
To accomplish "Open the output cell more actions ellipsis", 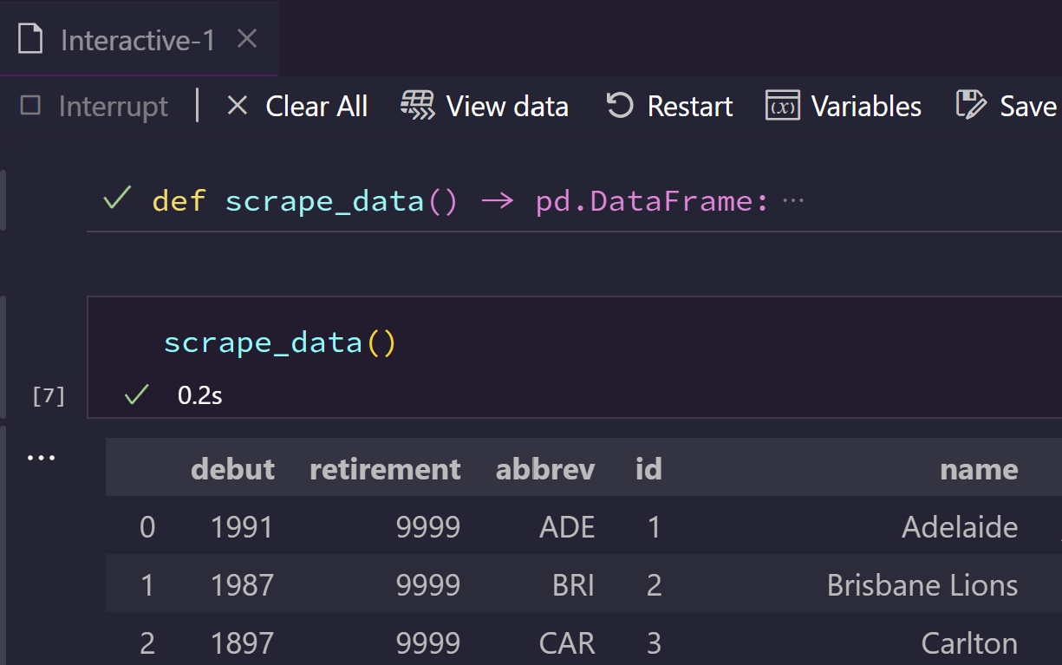I will (x=41, y=457).
